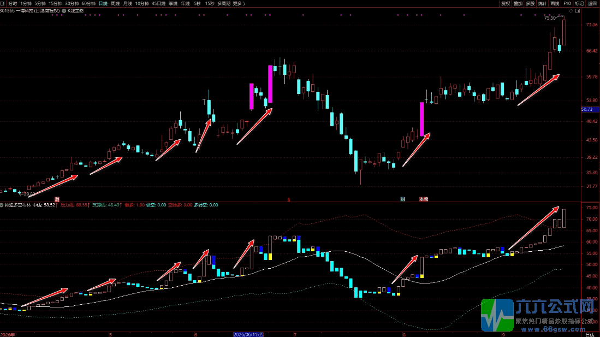
Task: Click the 叠加 overlay button
Action: coord(518,3)
